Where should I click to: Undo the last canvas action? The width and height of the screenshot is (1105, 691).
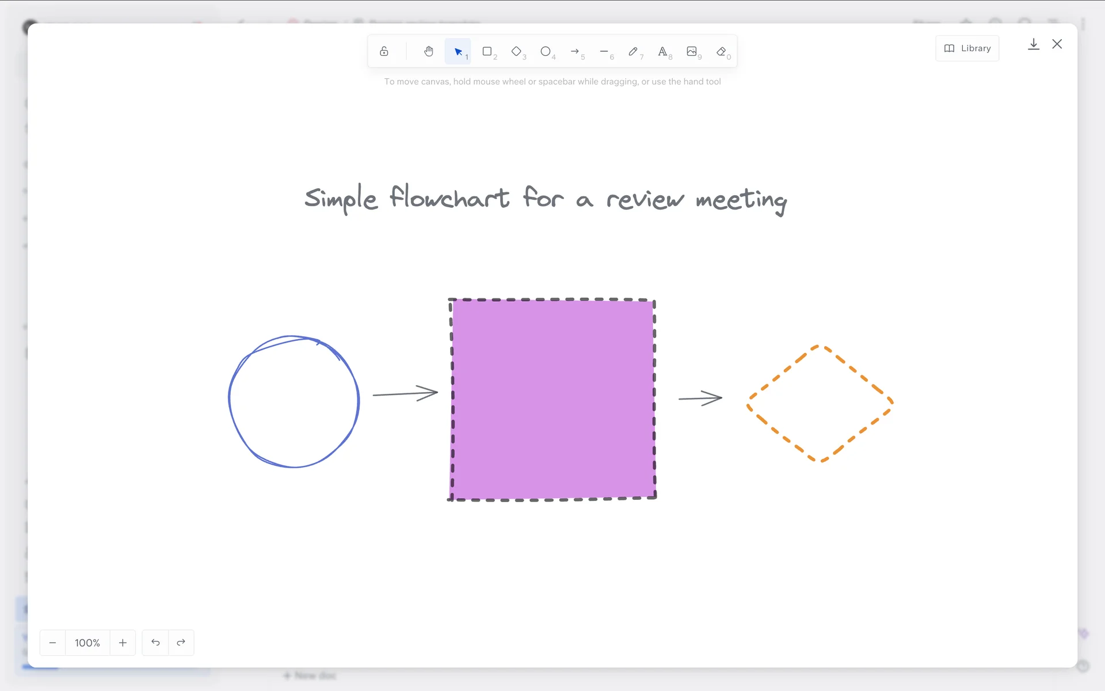click(155, 643)
